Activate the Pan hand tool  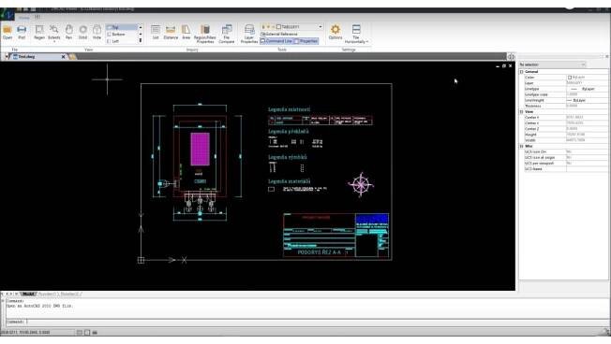point(69,32)
